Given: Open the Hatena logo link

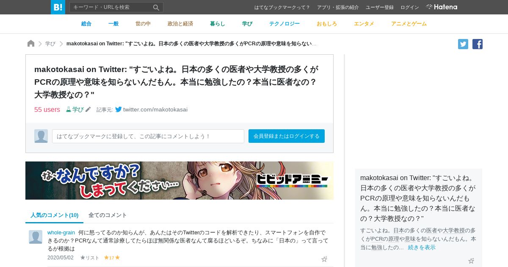Looking at the screenshot, I should [442, 7].
